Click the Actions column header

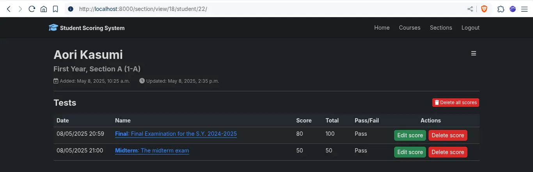click(x=431, y=121)
